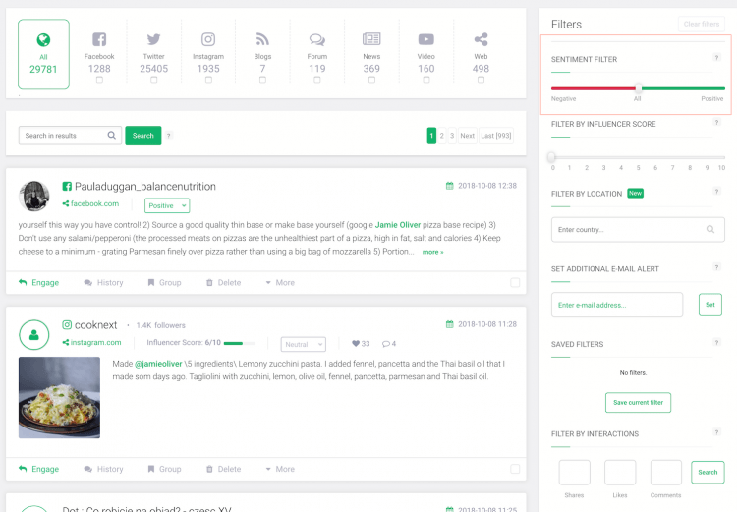Click the Shares interactions input box

[x=575, y=473]
